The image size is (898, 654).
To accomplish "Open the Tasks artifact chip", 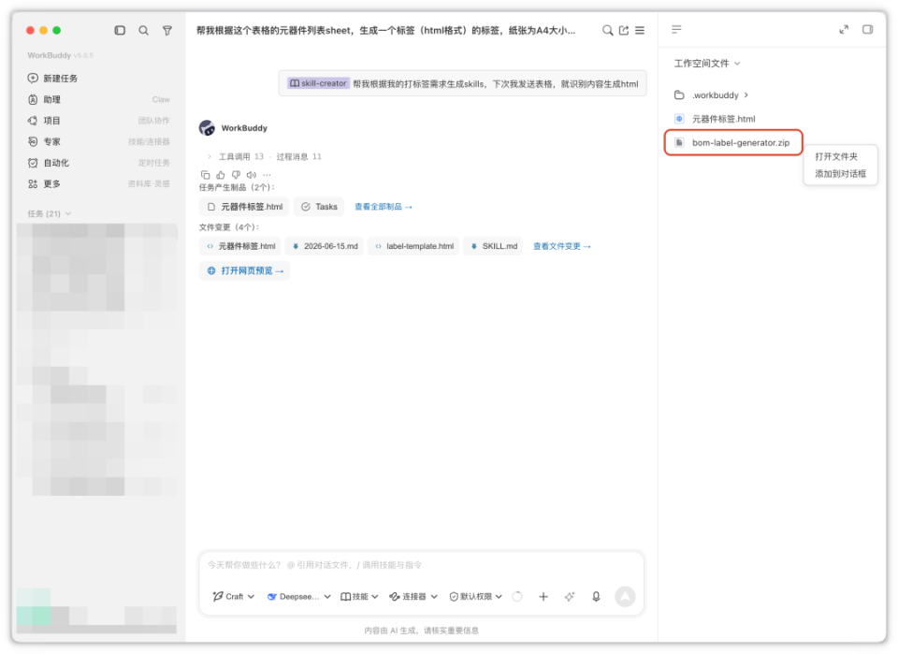I will pyautogui.click(x=319, y=207).
